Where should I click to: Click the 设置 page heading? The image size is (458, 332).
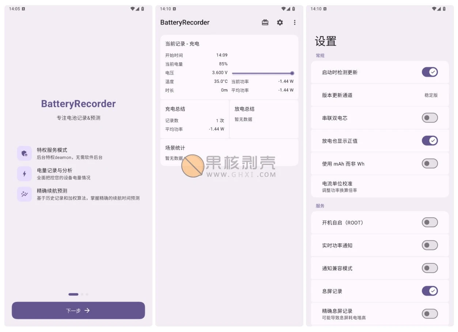(326, 41)
